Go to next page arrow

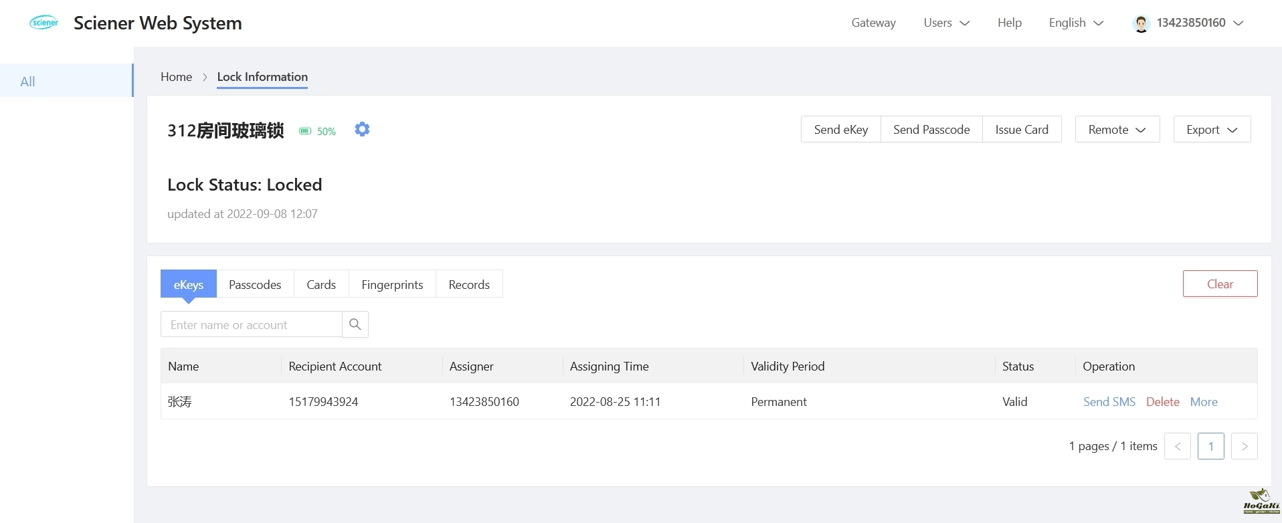point(1244,446)
